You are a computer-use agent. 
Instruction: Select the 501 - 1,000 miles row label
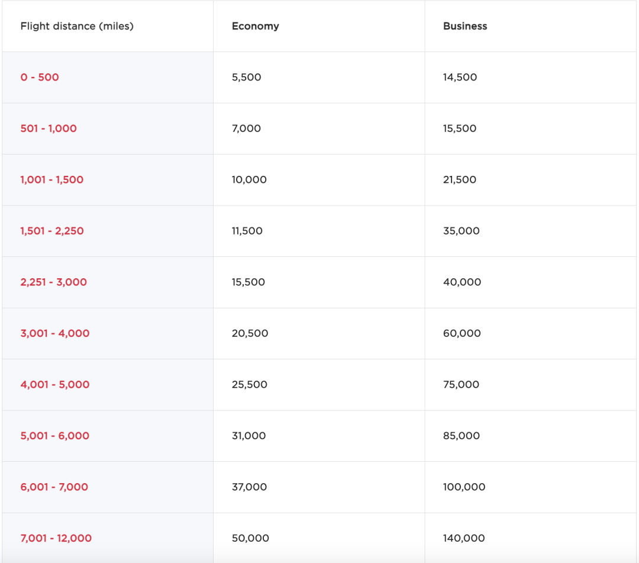click(49, 128)
